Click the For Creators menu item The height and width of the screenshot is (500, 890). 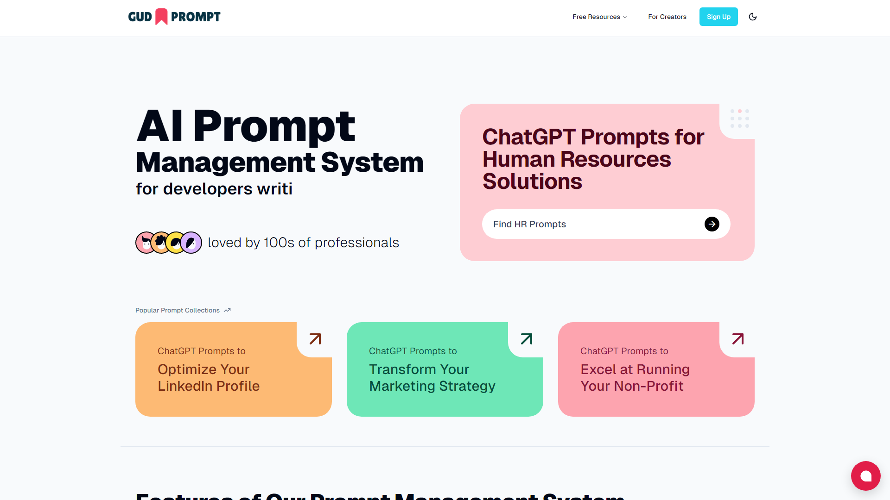click(x=667, y=17)
